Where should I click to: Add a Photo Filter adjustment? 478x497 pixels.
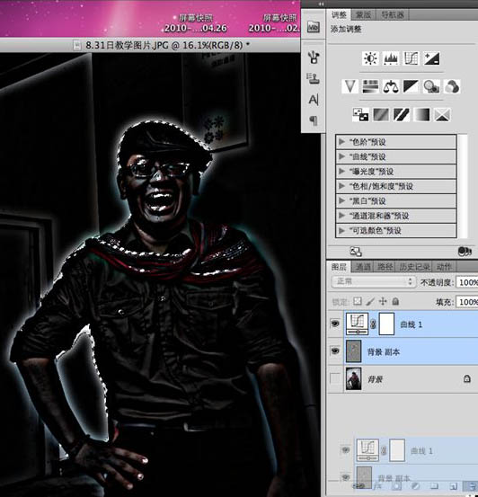(431, 86)
